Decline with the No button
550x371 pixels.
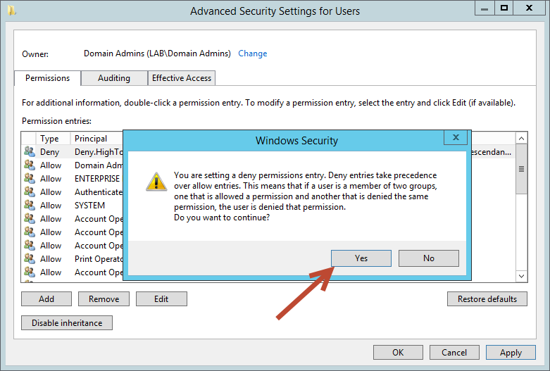pyautogui.click(x=429, y=258)
